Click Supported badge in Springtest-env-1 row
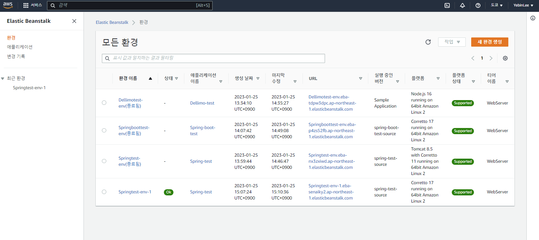Viewport: 539px width, 240px height. pos(463,192)
